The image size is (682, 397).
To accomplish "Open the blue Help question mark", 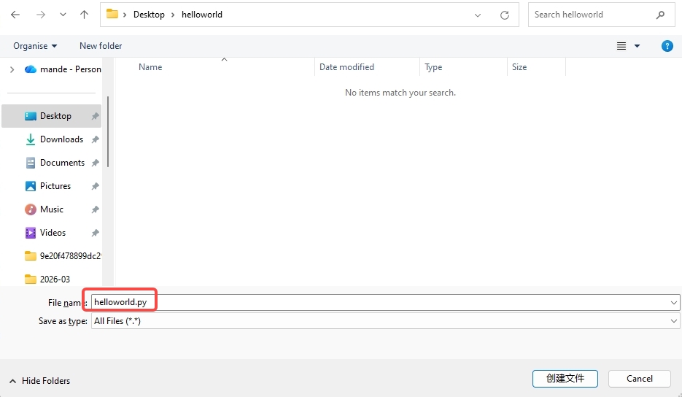I will 667,46.
